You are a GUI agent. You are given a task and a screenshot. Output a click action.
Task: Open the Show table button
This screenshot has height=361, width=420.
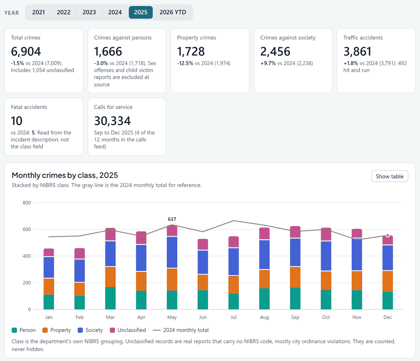click(x=389, y=176)
